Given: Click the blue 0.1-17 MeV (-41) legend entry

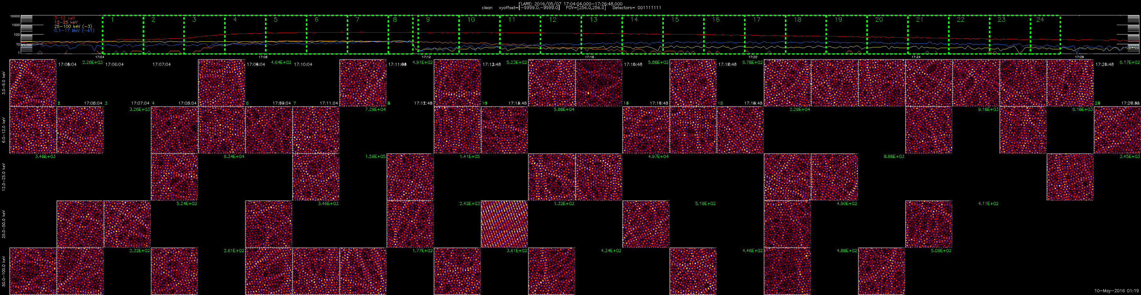Looking at the screenshot, I should point(74,30).
